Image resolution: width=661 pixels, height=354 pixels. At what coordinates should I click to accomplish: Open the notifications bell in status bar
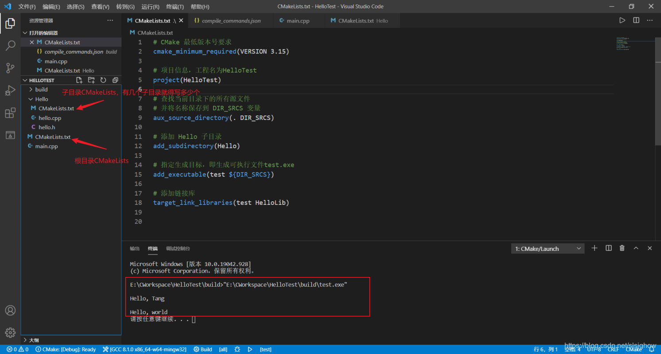click(652, 349)
